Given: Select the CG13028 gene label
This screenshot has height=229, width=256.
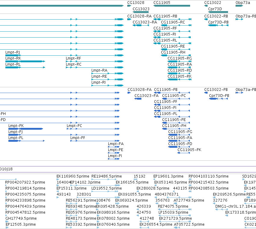Looking at the screenshot, I should [136, 3].
